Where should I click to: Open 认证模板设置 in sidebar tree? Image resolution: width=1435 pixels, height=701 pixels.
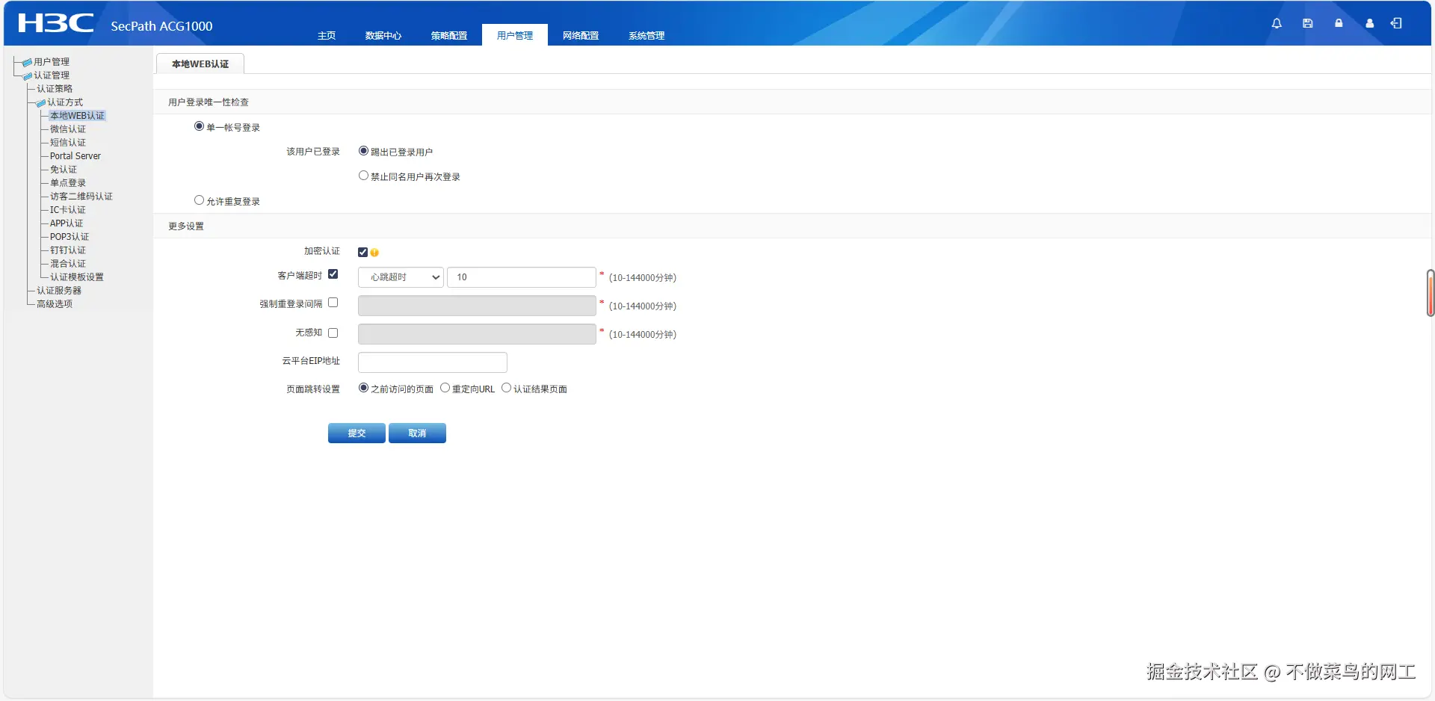click(x=77, y=277)
